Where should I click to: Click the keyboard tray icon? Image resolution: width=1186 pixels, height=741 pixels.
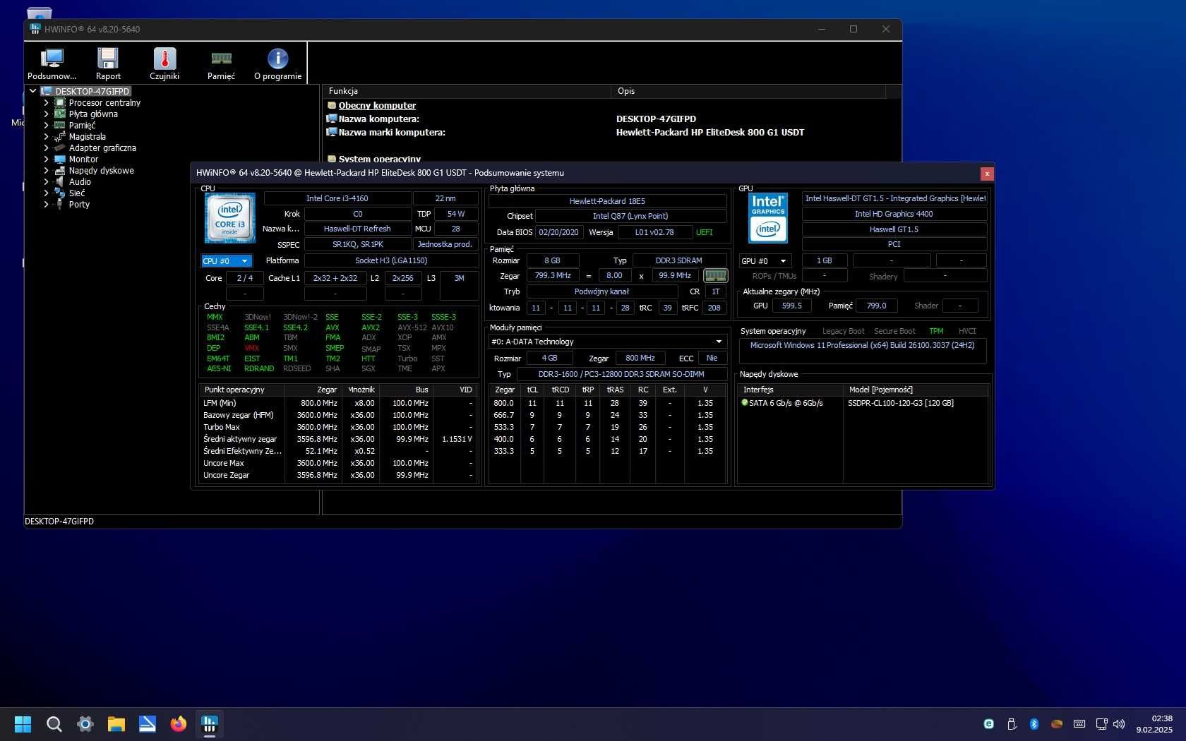[x=1079, y=724]
